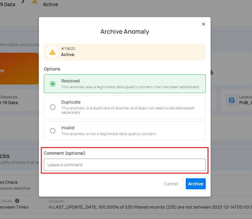252x219 pixels.
Task: Click the 'Comment (optional)' label
Action: click(x=64, y=153)
